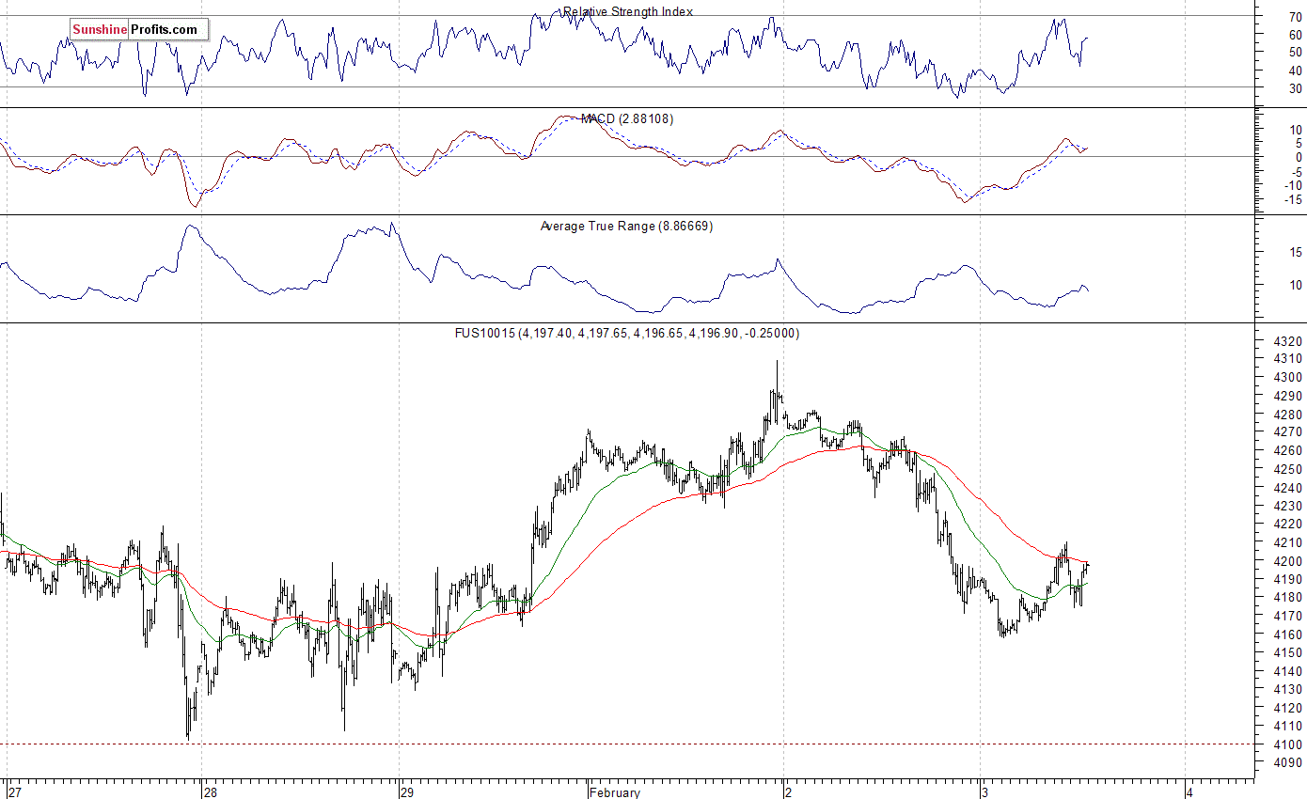Click the 4240 price axis label
The image size is (1307, 799).
tap(1289, 488)
